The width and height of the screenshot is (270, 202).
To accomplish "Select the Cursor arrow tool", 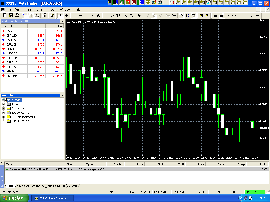I will pyautogui.click(x=60, y=16).
